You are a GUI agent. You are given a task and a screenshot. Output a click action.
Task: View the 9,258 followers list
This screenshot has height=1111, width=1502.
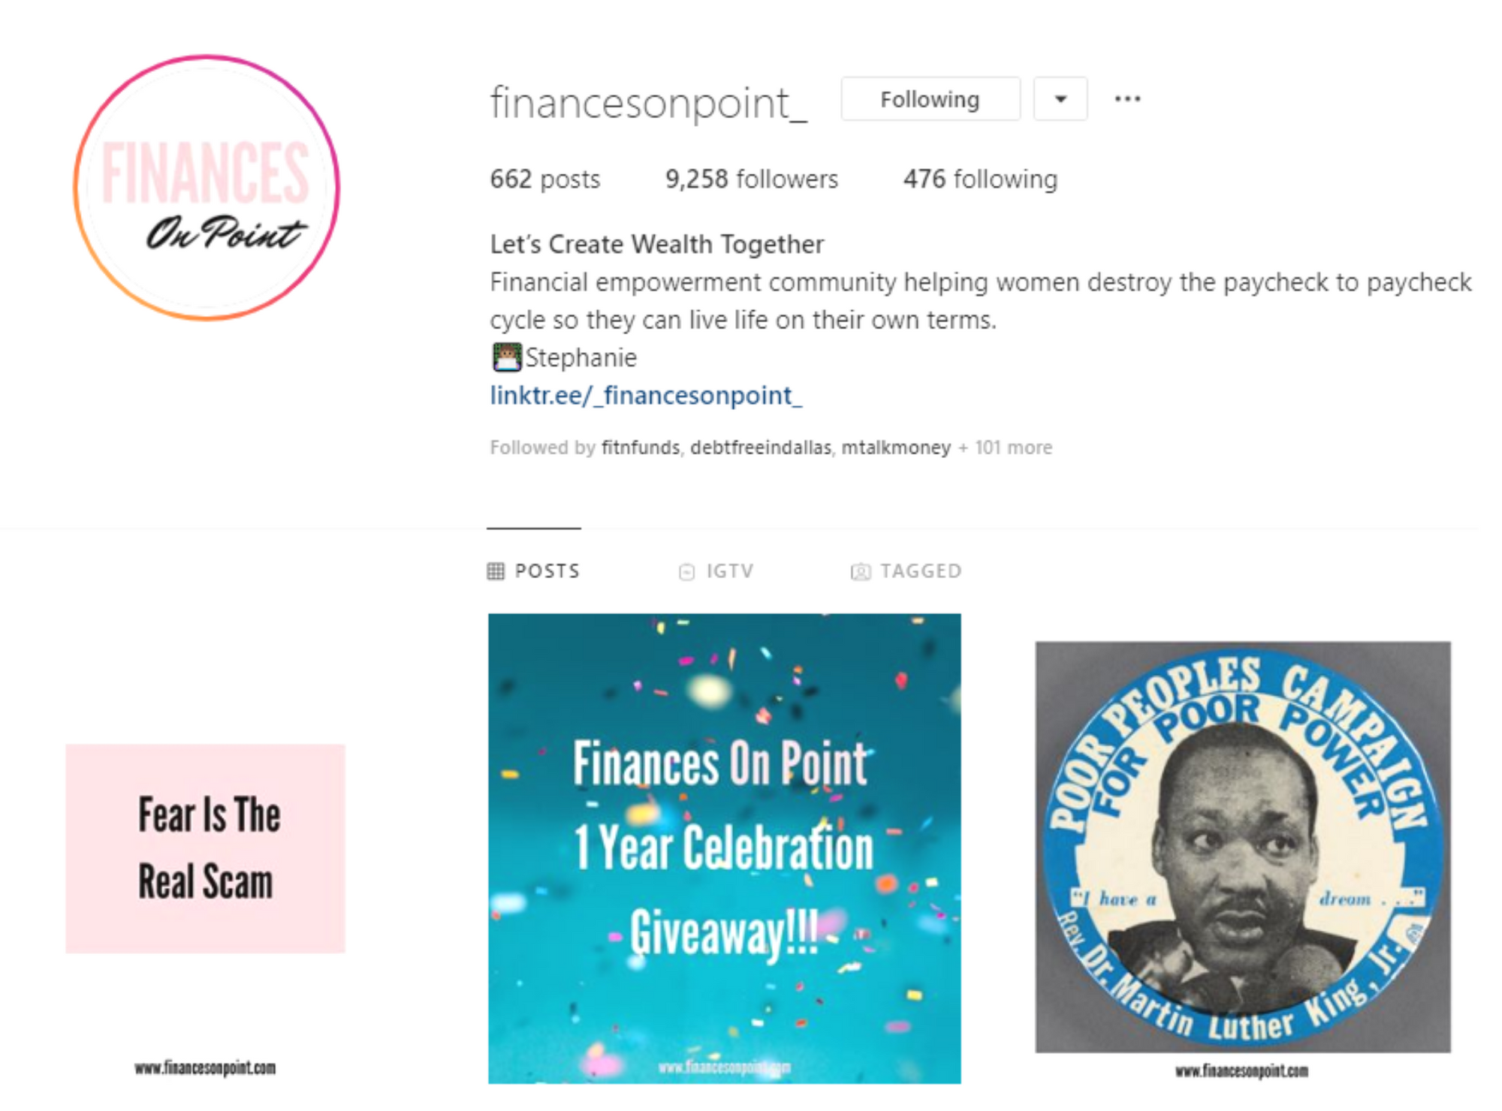752,179
